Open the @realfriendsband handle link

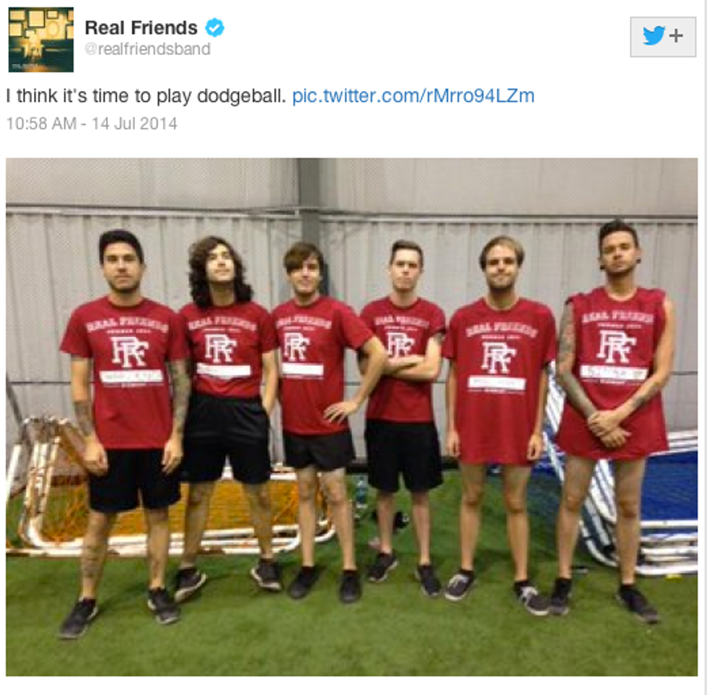(x=147, y=49)
